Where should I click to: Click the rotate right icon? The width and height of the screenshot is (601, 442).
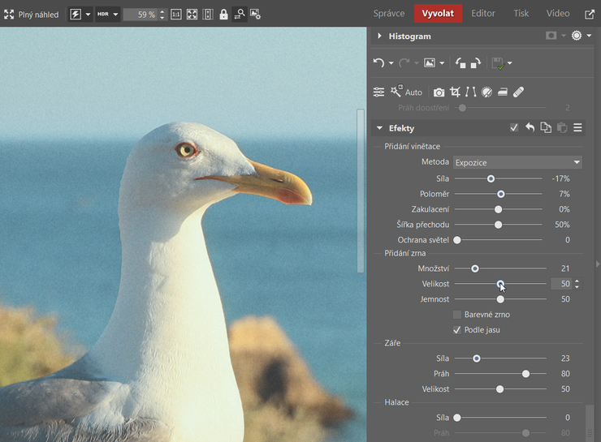point(475,63)
